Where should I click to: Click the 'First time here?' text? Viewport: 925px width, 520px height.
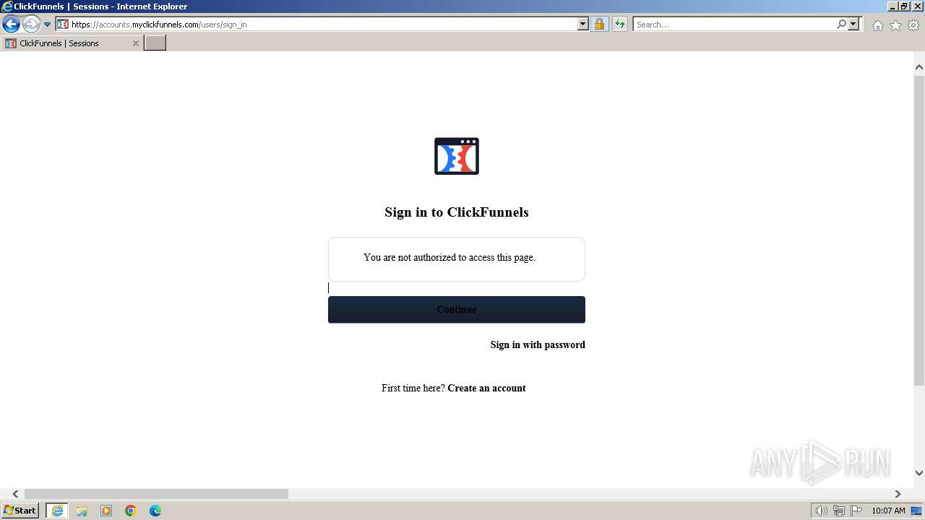pyautogui.click(x=413, y=388)
